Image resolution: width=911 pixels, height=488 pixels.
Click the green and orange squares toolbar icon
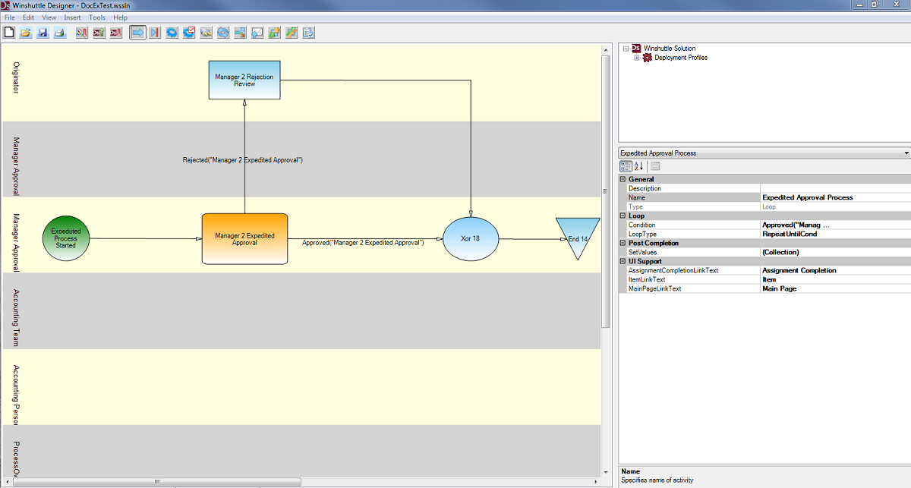click(x=274, y=33)
